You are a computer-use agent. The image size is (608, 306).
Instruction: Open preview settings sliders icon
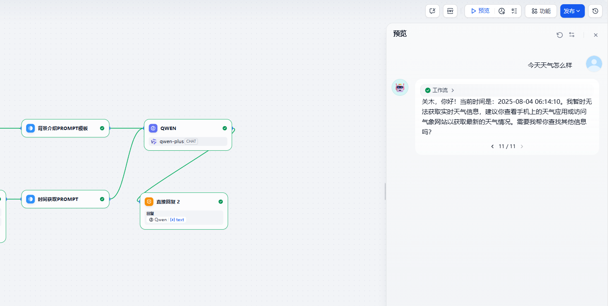point(572,35)
